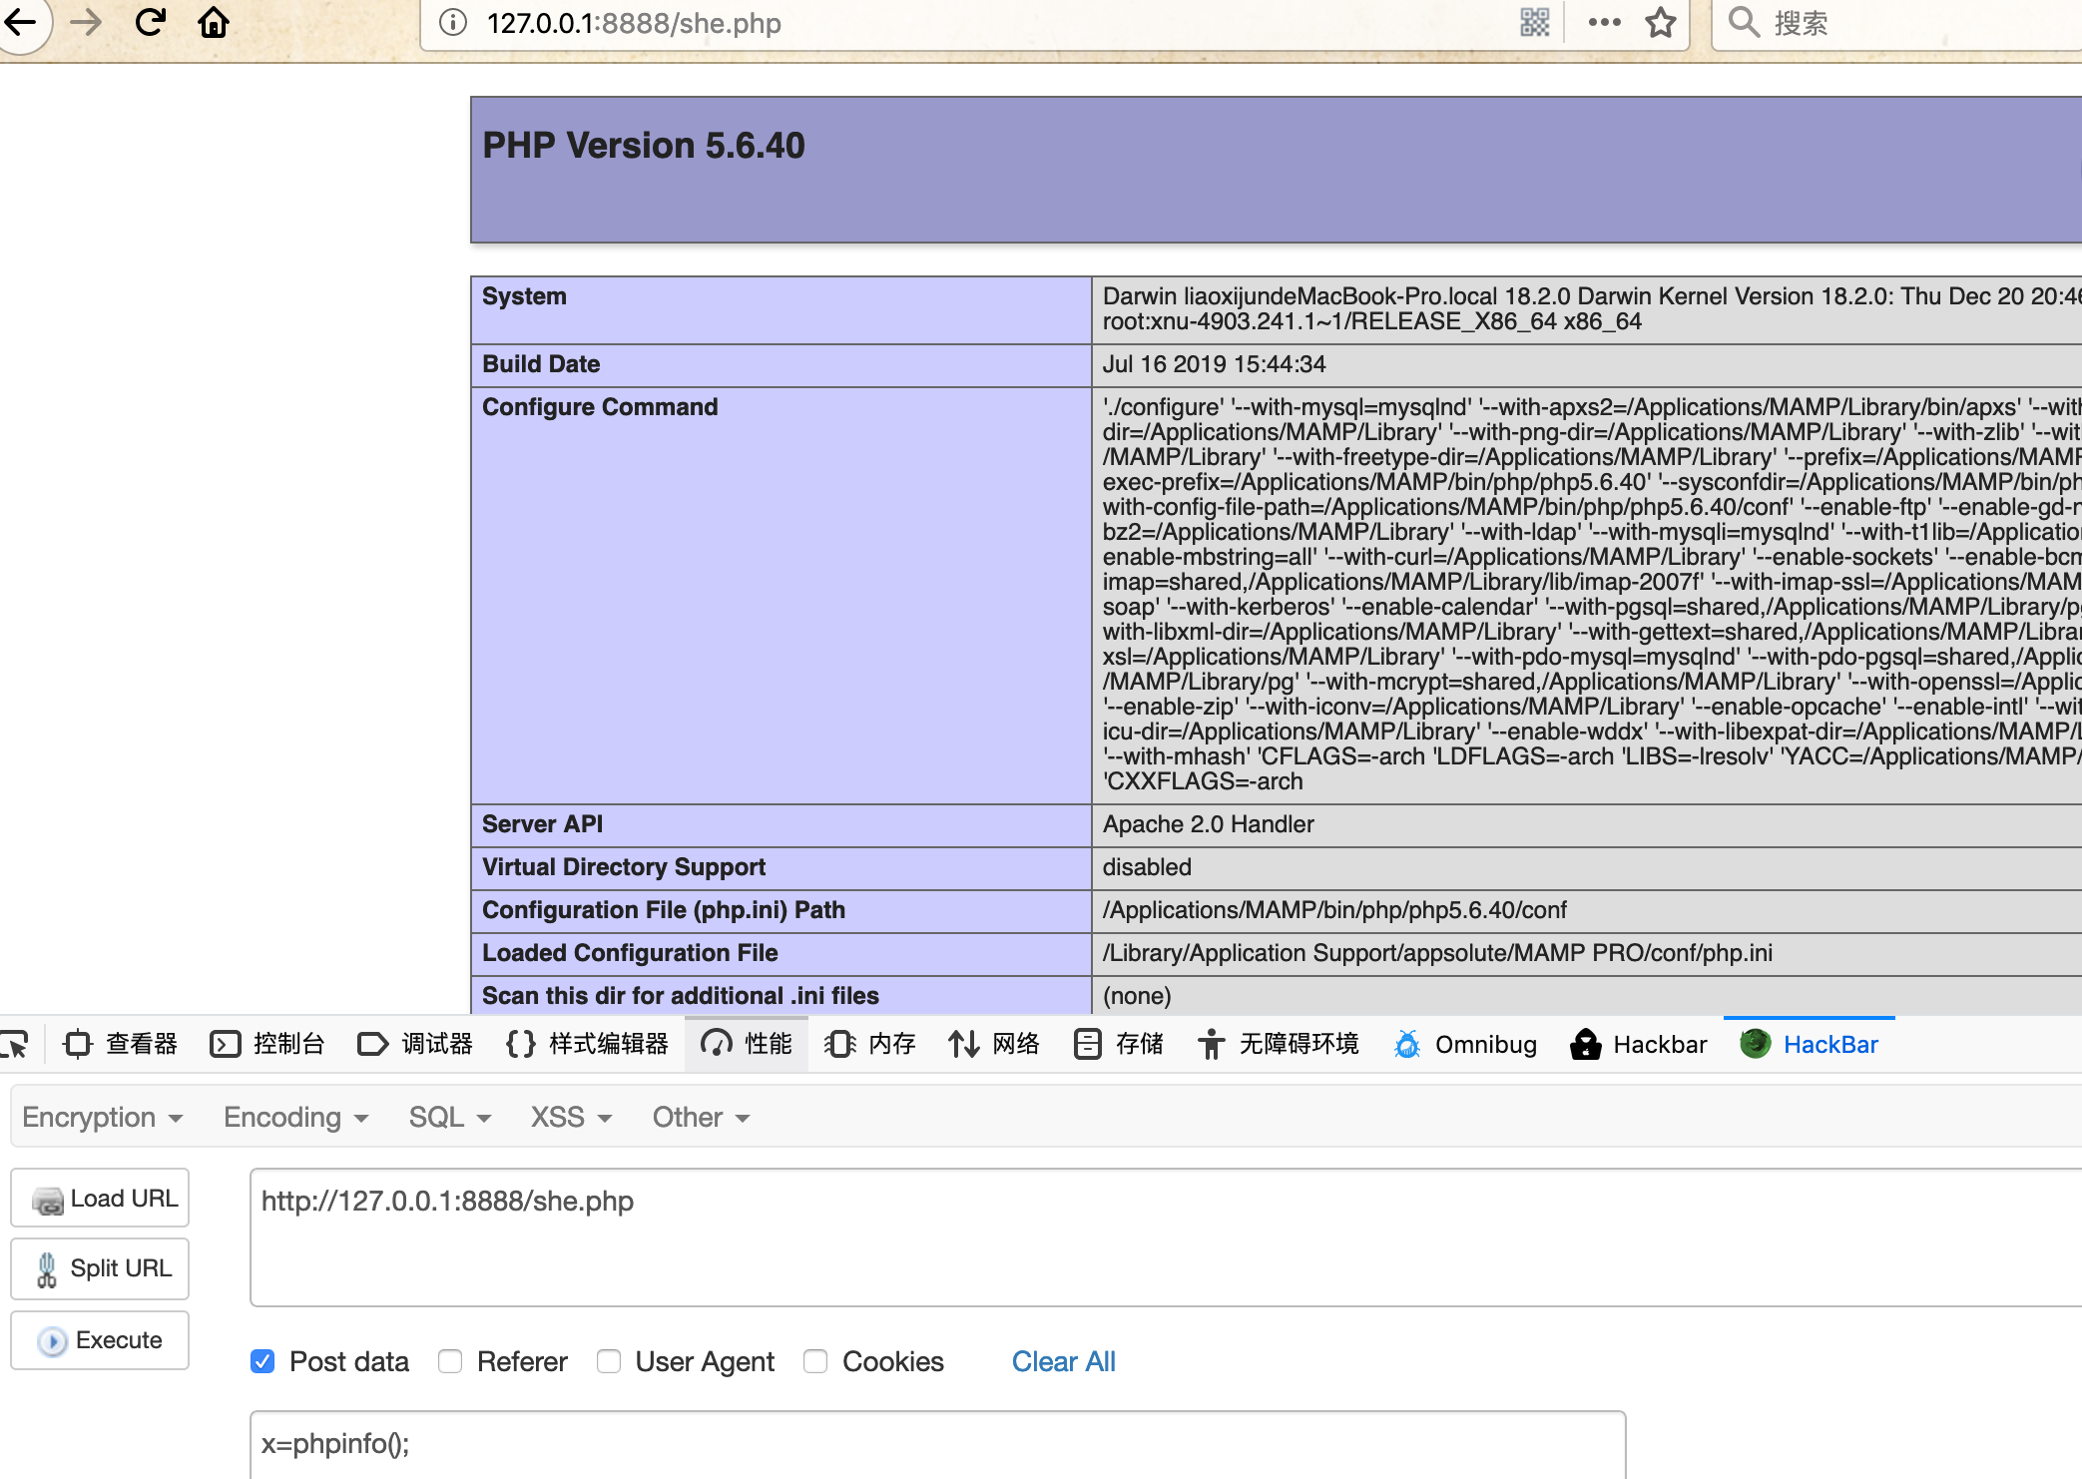2082x1479 pixels.
Task: Open the 控制台 console tab
Action: pyautogui.click(x=267, y=1045)
